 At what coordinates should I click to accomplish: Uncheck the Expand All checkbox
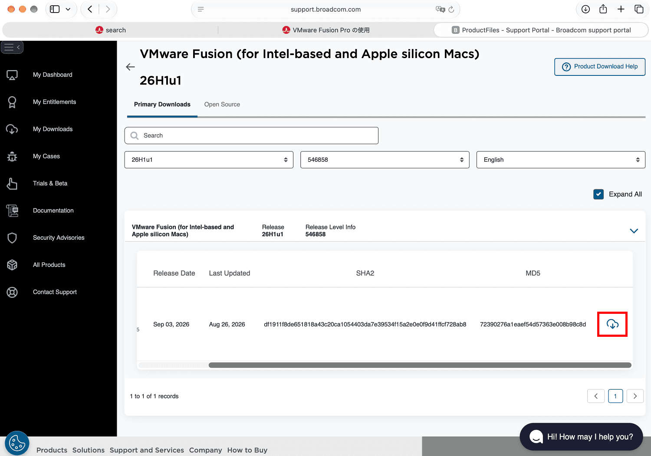click(598, 194)
